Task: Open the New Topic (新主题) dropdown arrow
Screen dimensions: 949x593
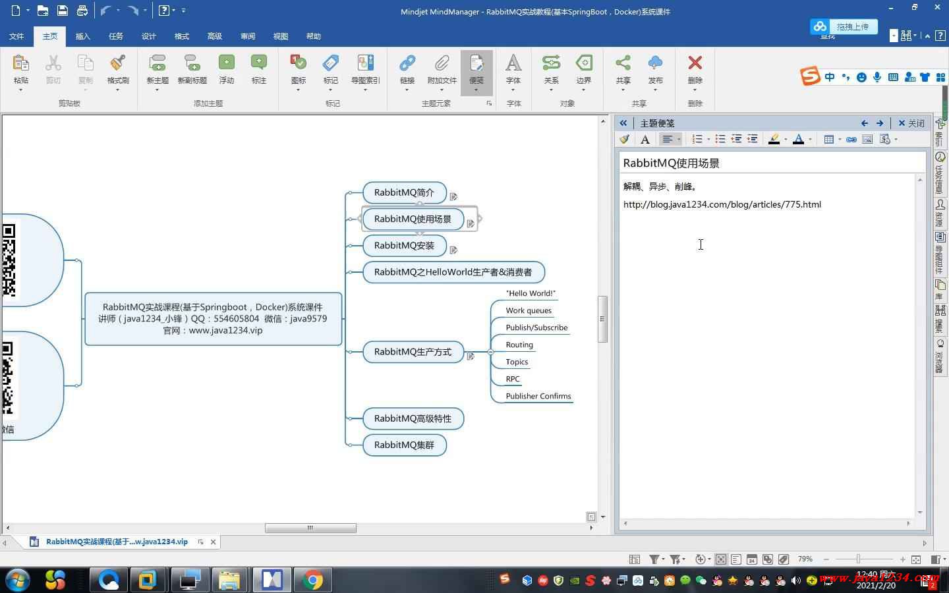Action: [158, 90]
